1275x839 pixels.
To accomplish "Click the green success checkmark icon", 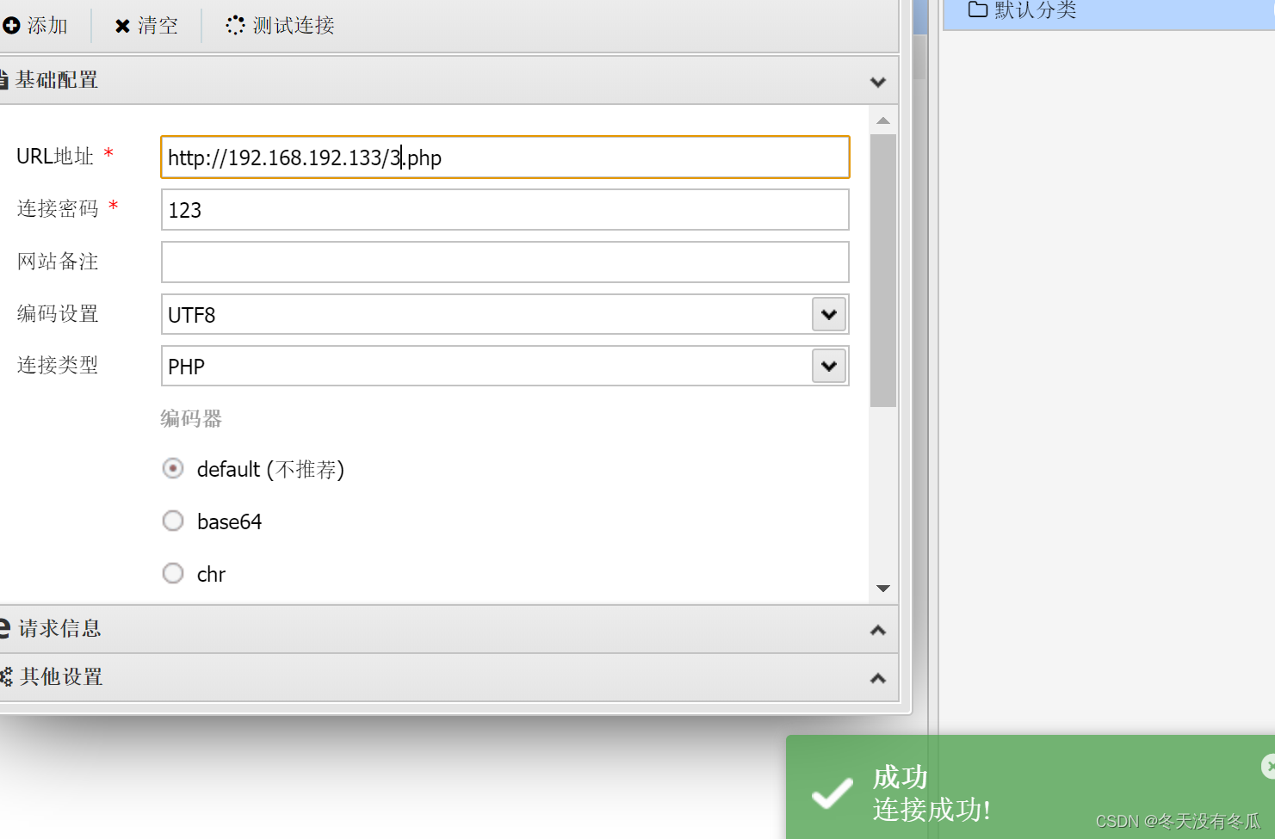I will pos(831,793).
